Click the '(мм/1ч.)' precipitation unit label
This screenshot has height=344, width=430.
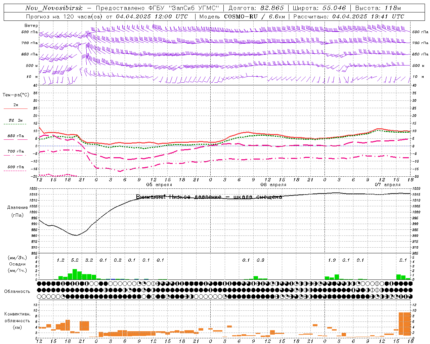17,270
